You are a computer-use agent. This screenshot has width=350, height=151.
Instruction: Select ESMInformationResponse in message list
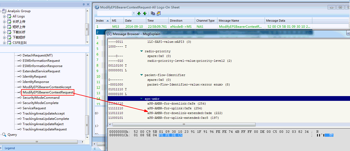click(x=42, y=66)
